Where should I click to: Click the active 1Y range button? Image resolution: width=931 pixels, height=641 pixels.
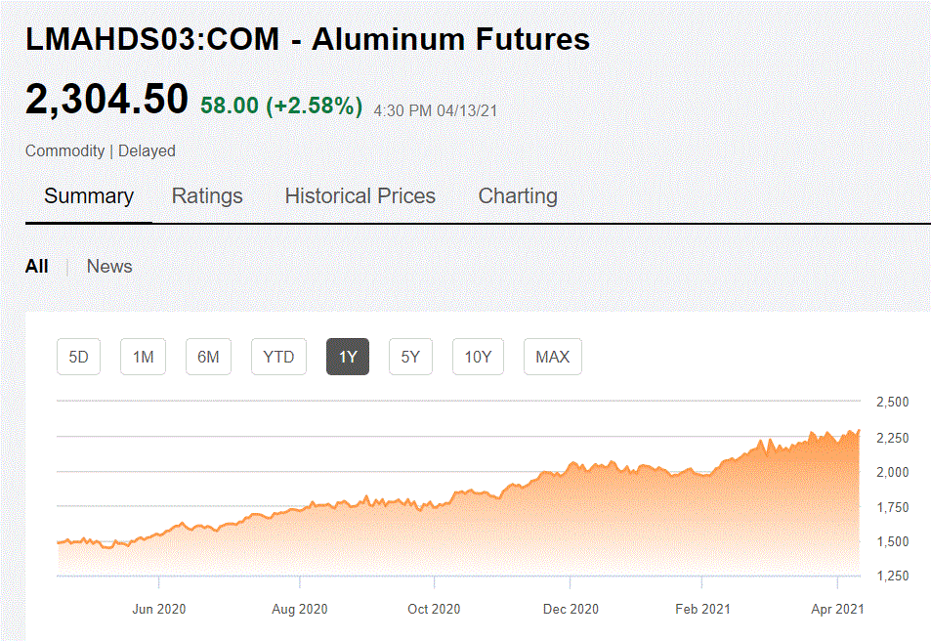pos(348,357)
